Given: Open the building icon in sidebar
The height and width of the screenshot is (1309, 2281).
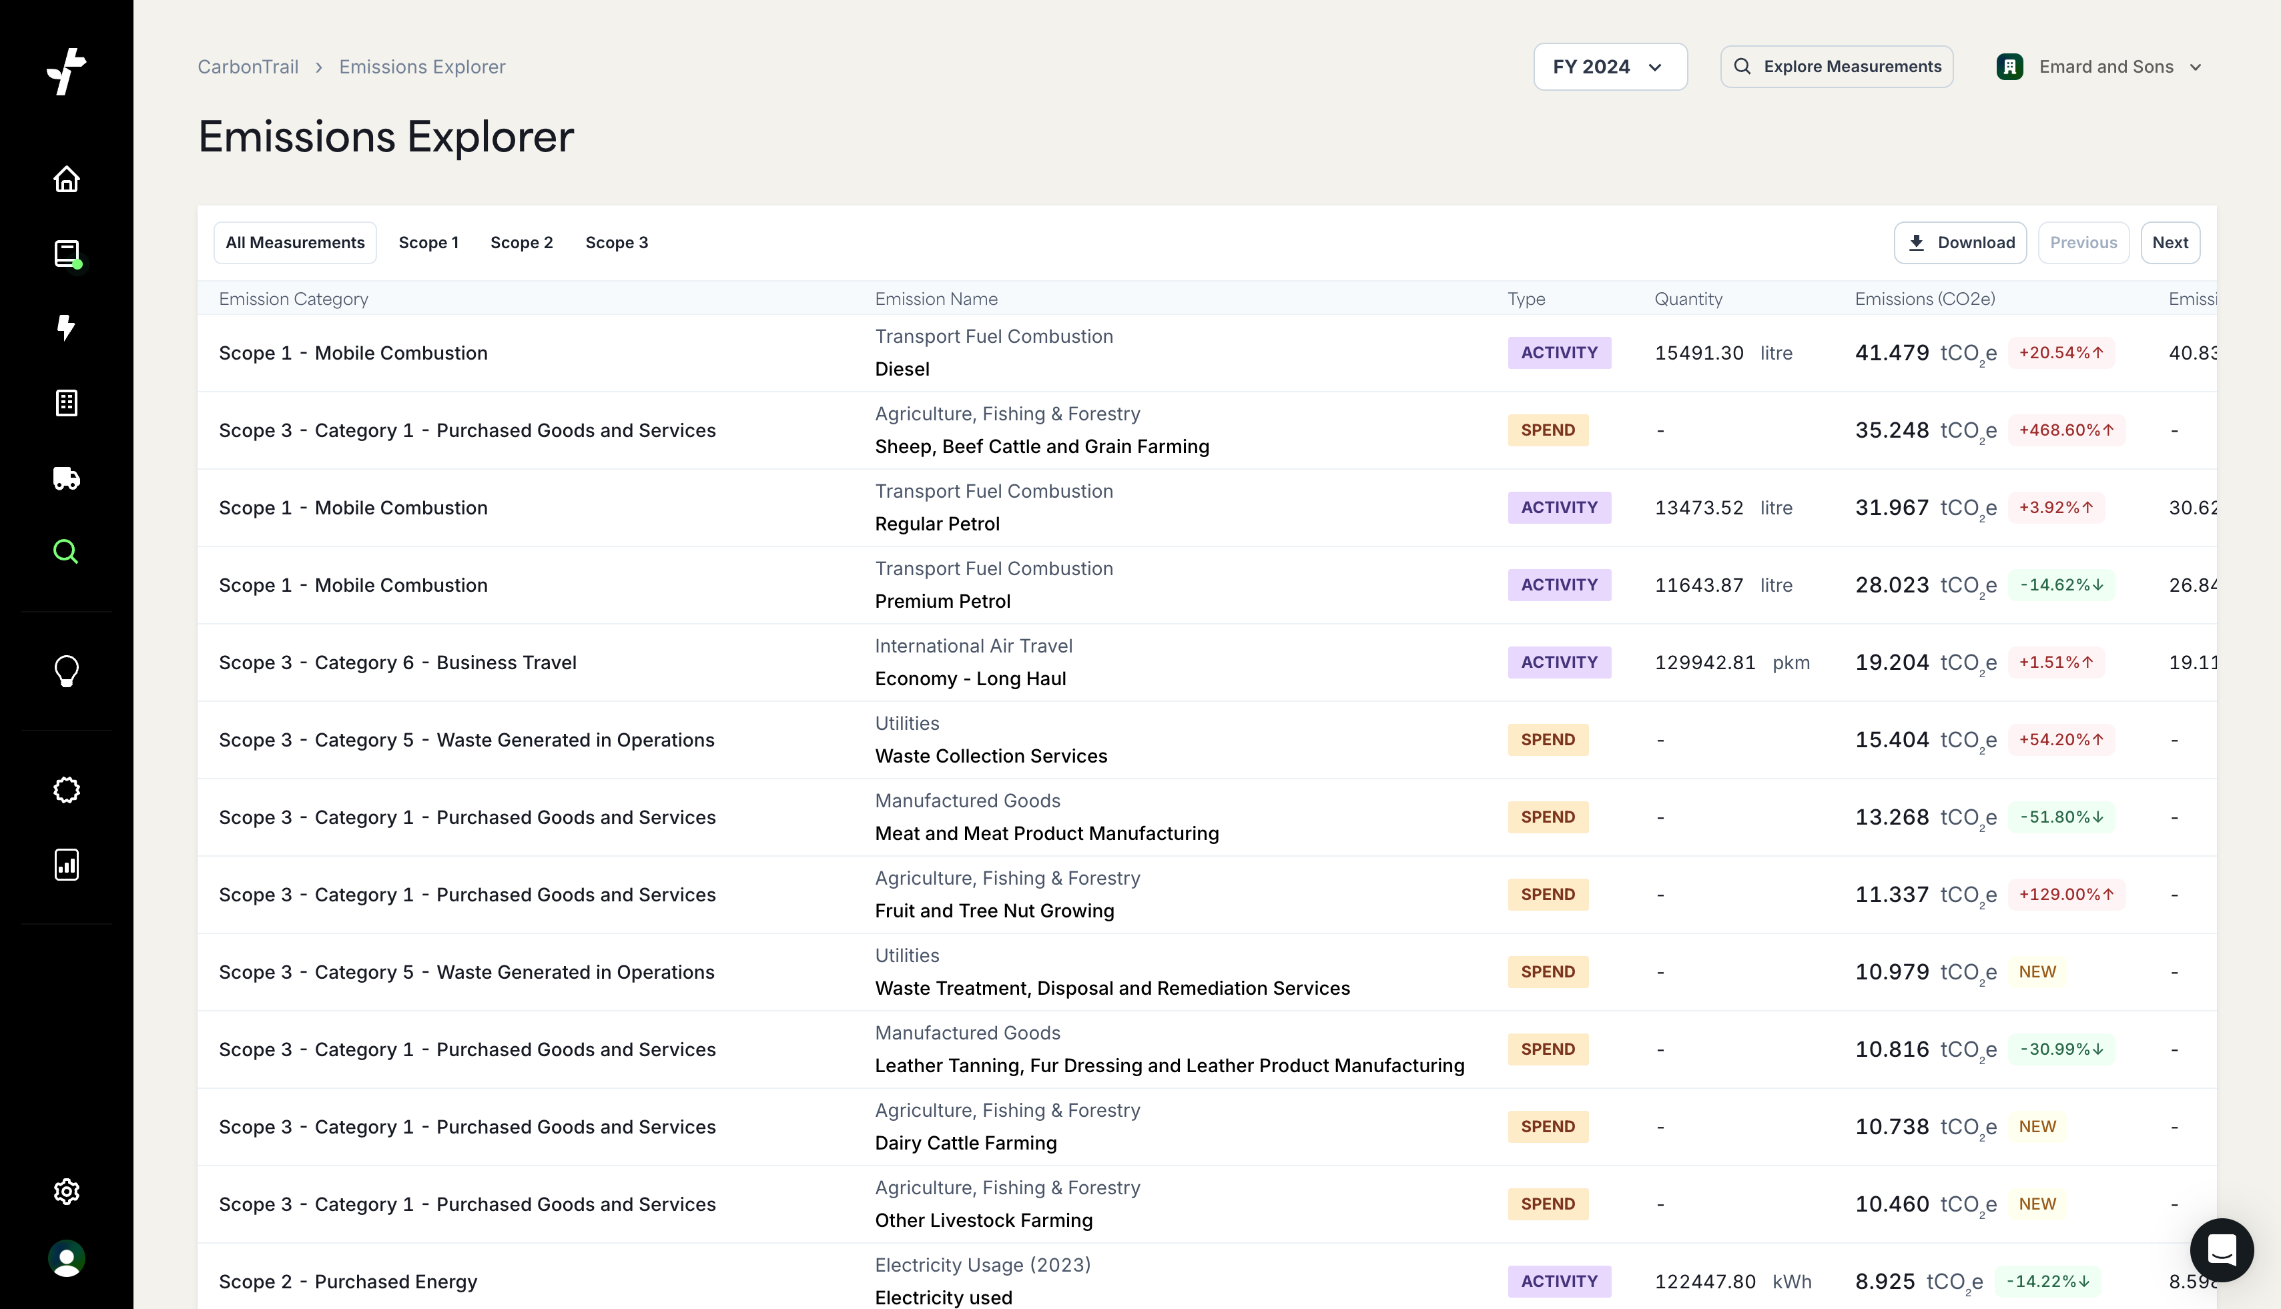Looking at the screenshot, I should point(67,403).
